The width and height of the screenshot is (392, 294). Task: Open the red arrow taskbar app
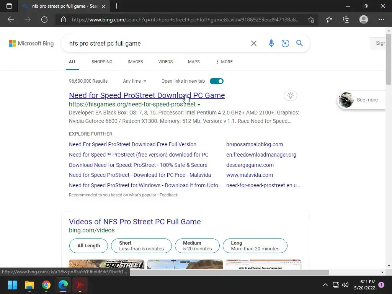(80, 285)
